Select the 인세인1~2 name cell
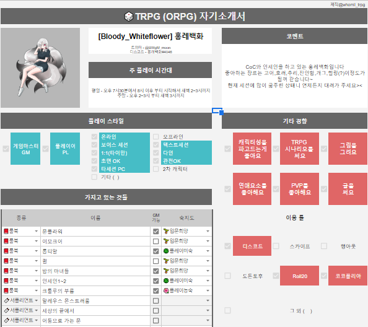Viewport: 368px width, 327px height. pyautogui.click(x=95, y=281)
